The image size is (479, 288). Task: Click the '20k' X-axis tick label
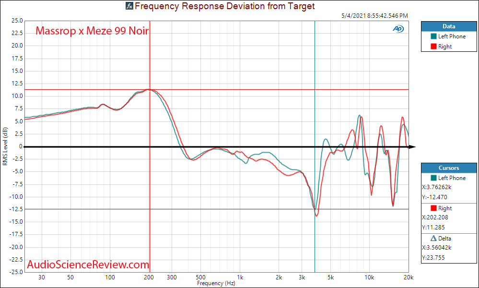[409, 277]
